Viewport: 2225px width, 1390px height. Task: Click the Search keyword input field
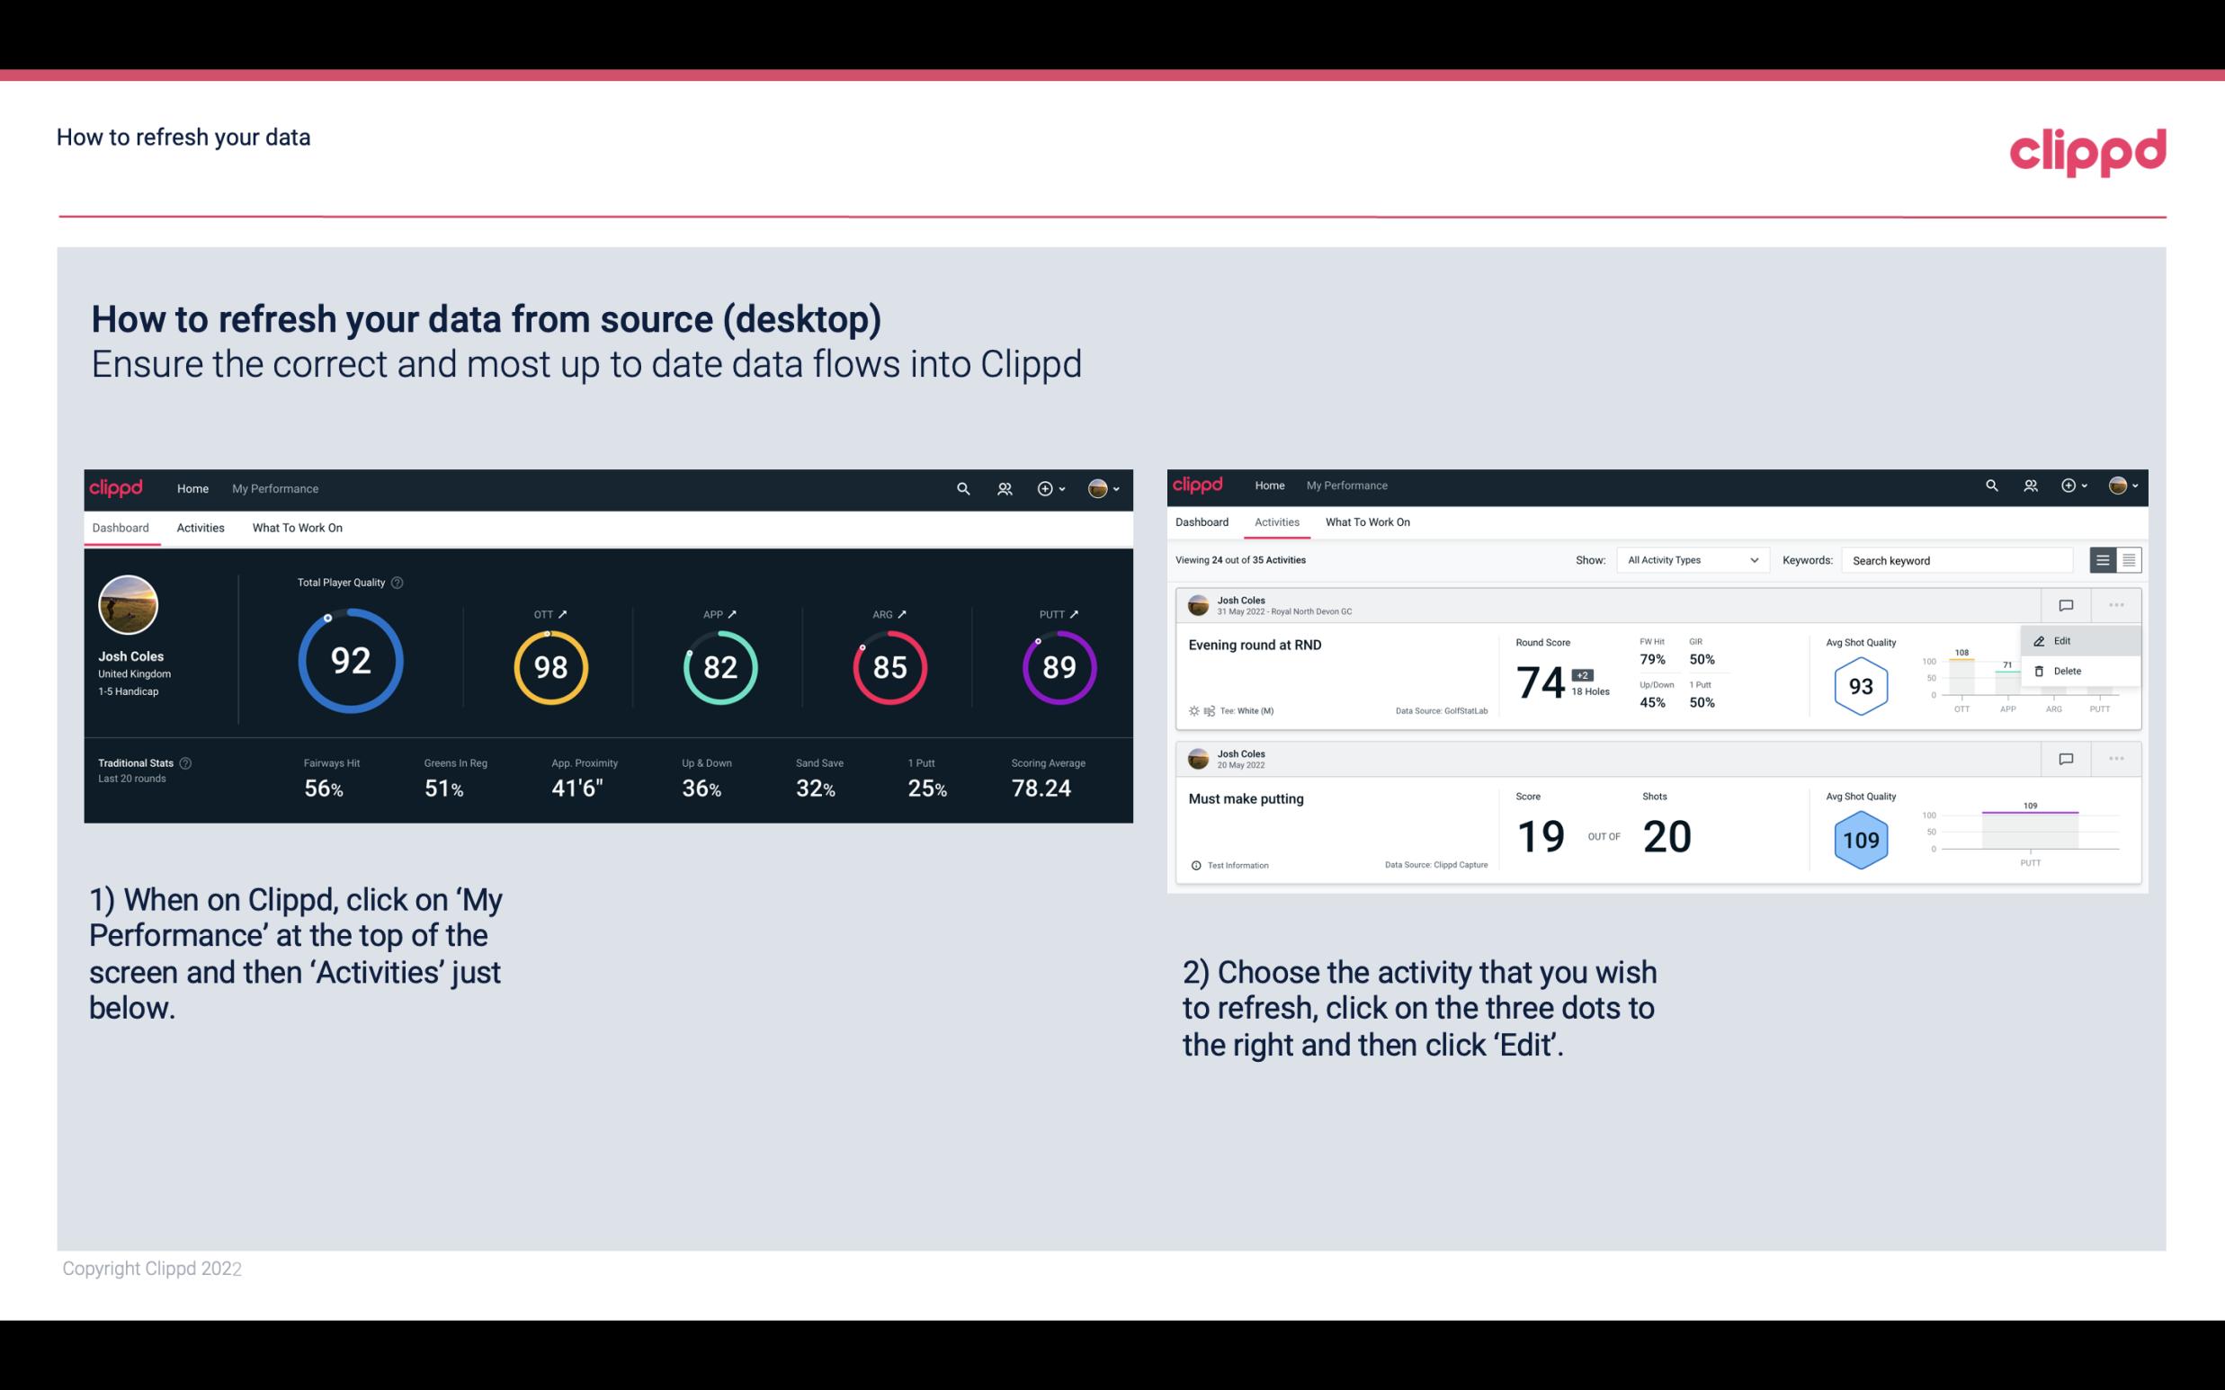pyautogui.click(x=1954, y=560)
